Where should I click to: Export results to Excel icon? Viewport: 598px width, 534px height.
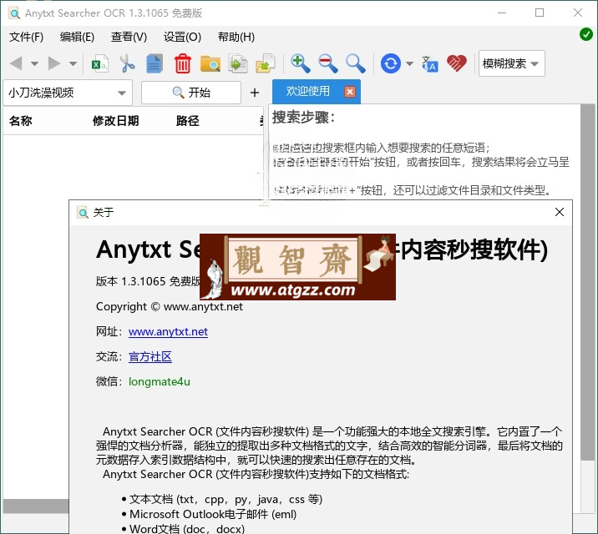click(x=100, y=63)
